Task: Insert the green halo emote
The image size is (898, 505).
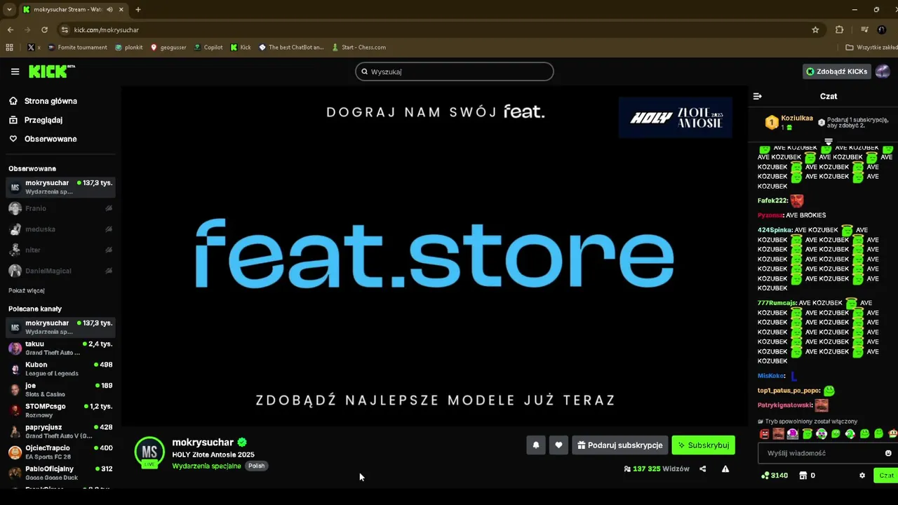Action: point(807,434)
